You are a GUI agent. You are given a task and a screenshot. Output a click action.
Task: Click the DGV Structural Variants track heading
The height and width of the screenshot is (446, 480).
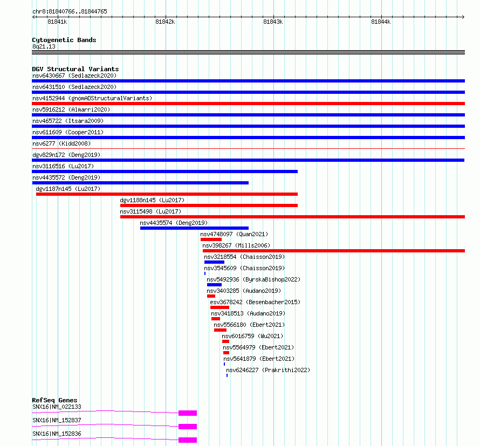tap(76, 69)
